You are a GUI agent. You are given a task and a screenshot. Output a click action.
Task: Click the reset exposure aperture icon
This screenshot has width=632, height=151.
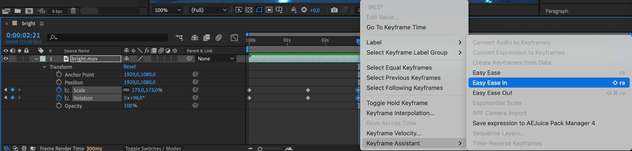tap(304, 10)
